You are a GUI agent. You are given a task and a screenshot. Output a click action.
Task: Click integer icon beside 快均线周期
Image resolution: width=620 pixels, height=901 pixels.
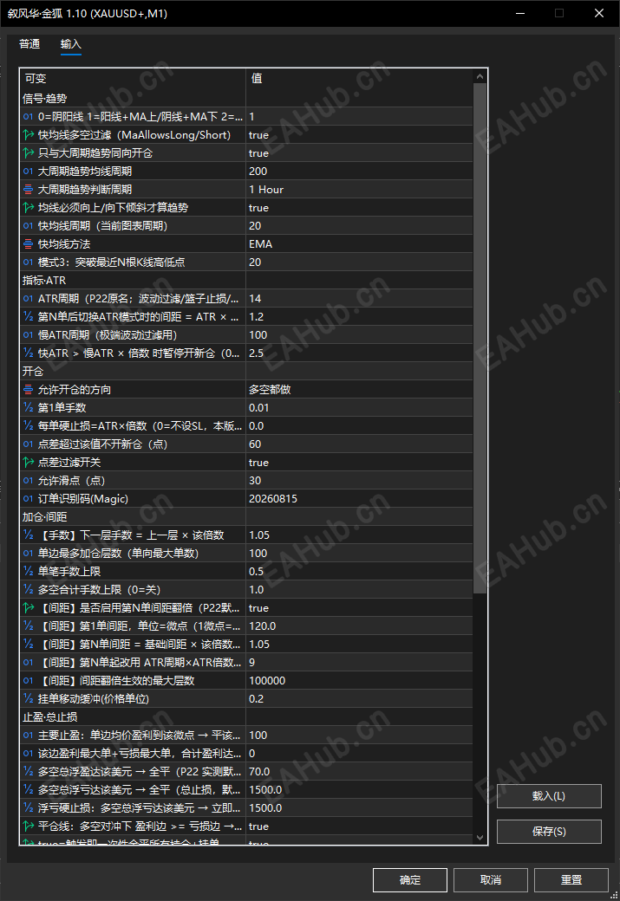tap(28, 226)
